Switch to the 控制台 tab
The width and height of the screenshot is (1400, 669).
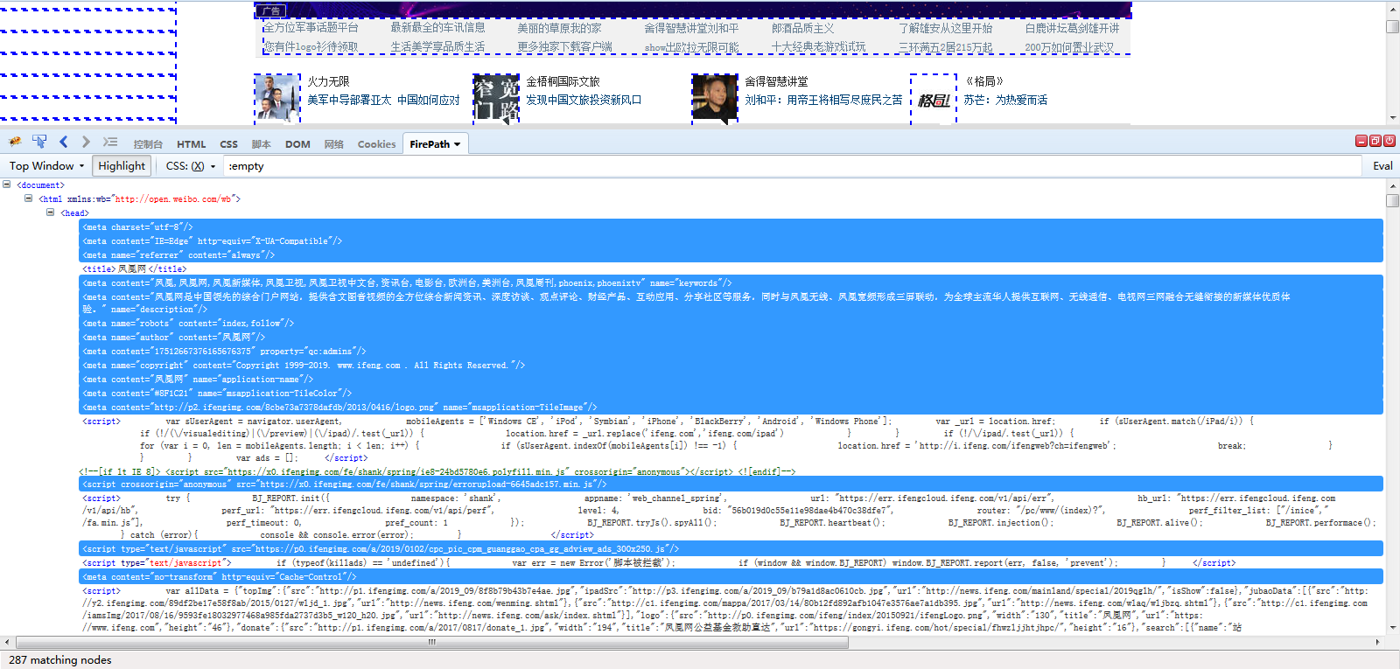(148, 144)
